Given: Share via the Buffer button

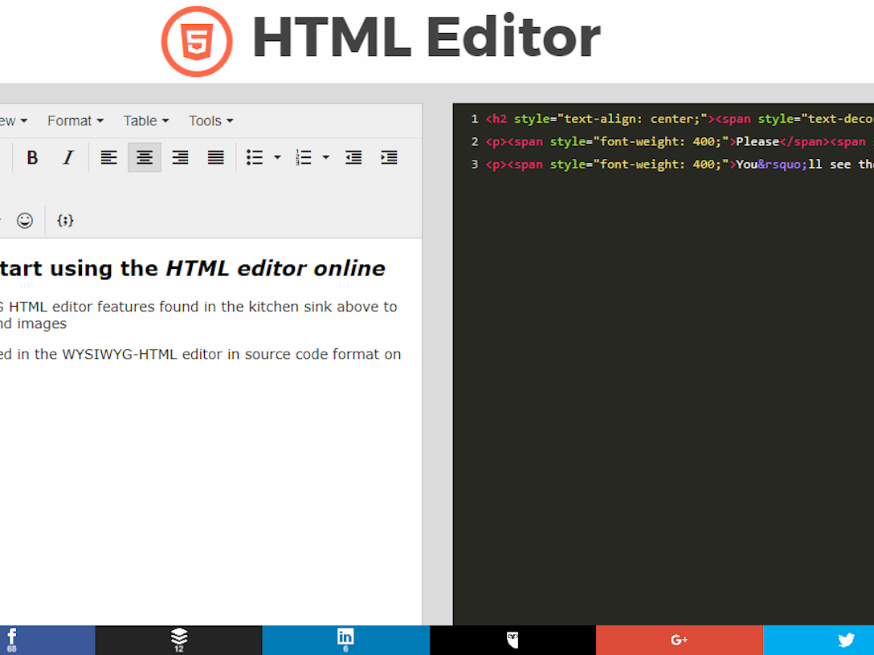Looking at the screenshot, I should tap(178, 640).
